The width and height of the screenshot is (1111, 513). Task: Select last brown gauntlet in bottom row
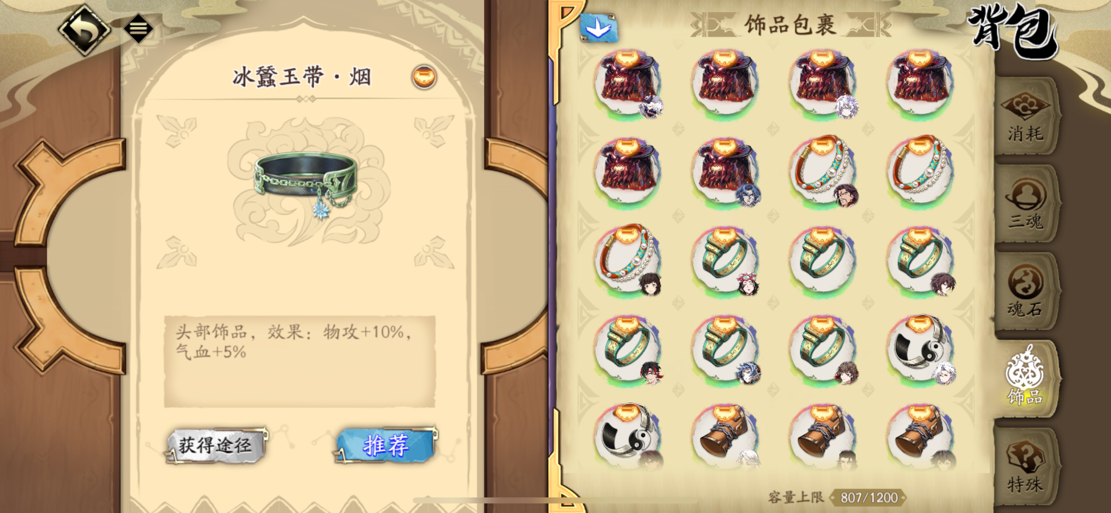920,436
